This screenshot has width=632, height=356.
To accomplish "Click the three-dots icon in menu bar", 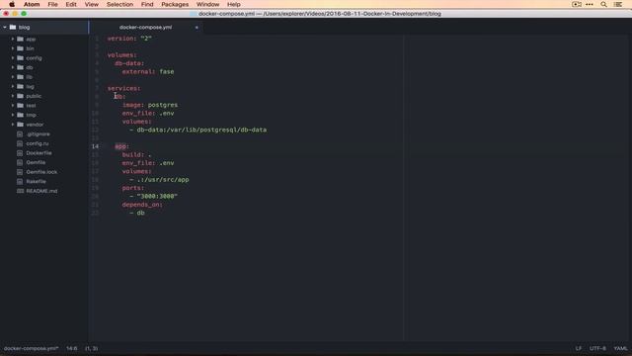I will point(590,4).
